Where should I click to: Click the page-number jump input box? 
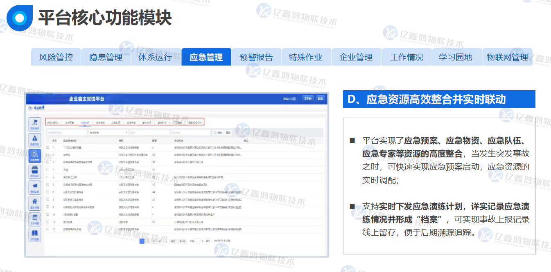[x=198, y=241]
